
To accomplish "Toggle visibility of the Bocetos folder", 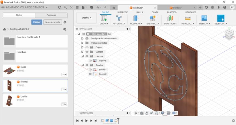I will [x=87, y=65].
